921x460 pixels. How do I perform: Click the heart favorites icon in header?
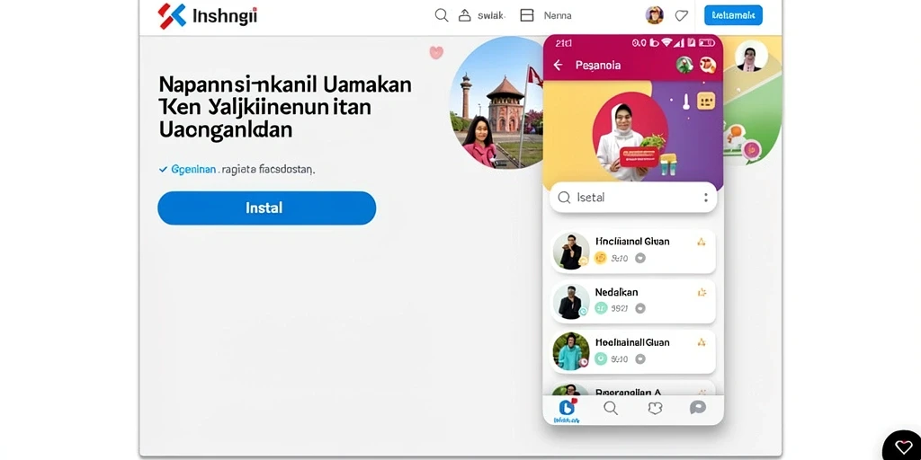682,16
